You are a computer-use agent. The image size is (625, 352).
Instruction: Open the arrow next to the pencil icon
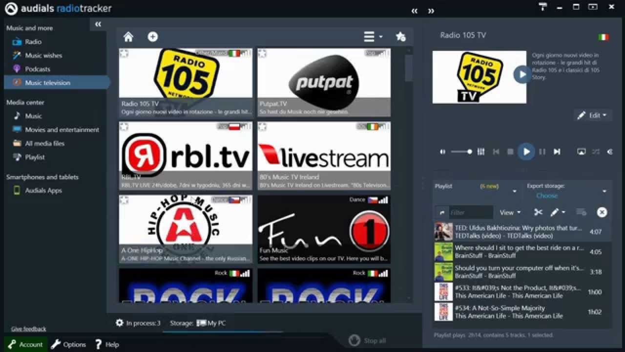563,213
